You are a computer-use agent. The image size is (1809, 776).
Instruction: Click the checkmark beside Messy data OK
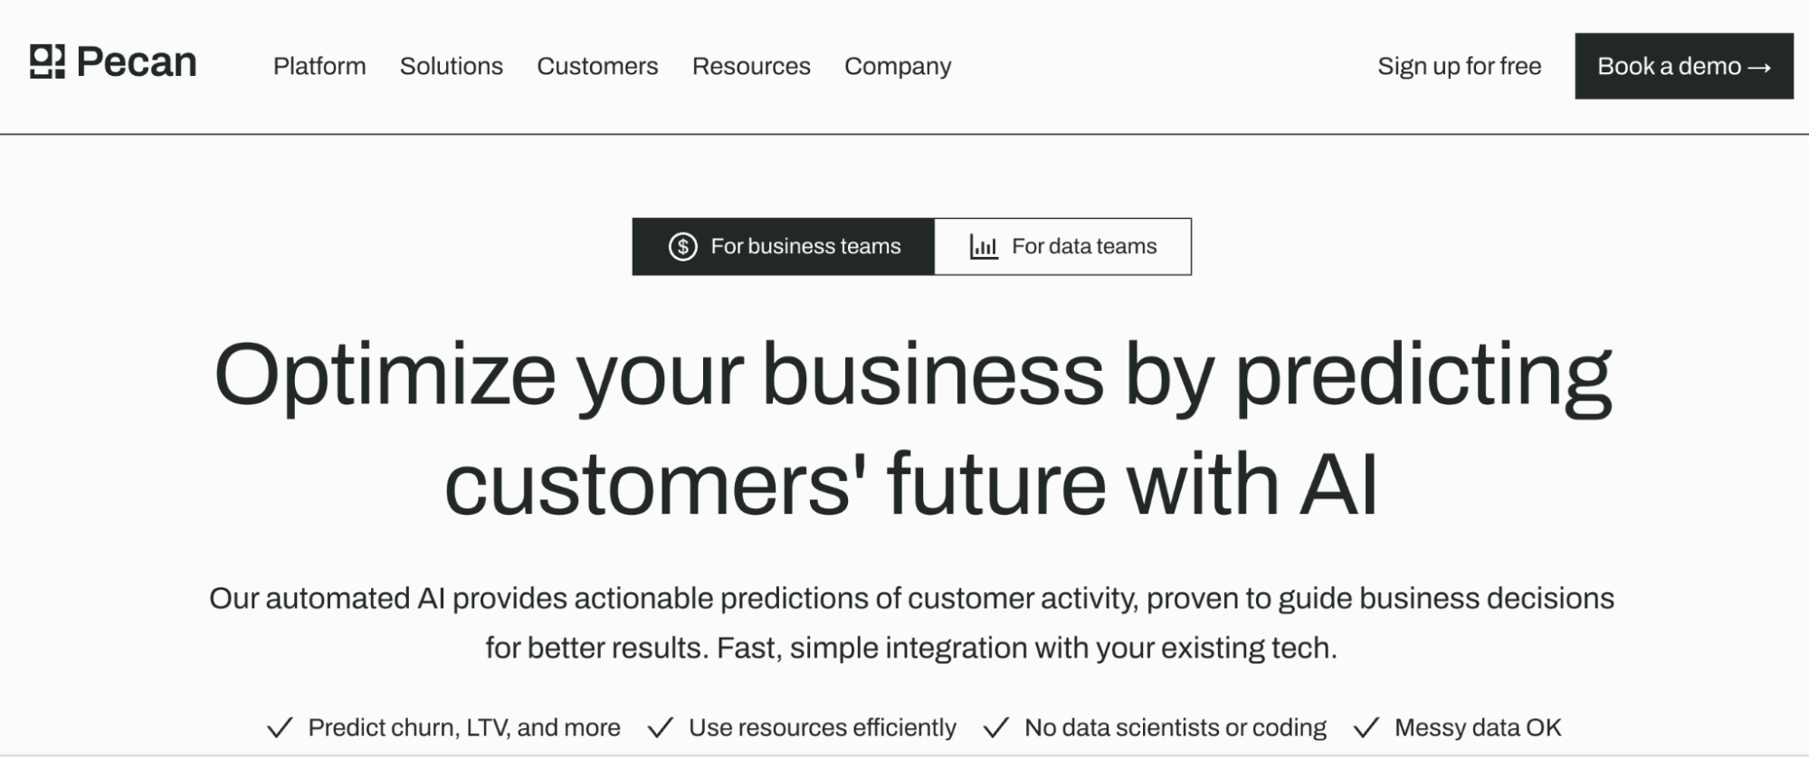1366,728
